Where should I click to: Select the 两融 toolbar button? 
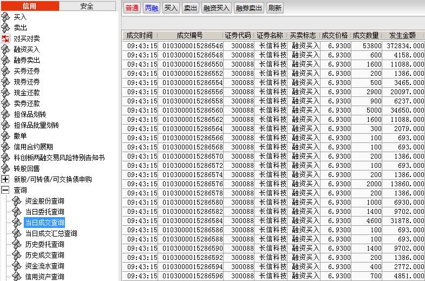[x=152, y=8]
